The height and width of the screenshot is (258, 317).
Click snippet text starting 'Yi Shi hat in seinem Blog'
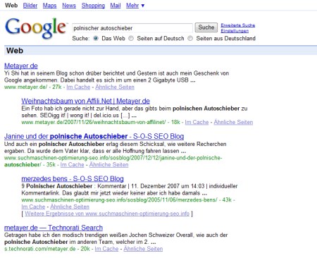116,77
